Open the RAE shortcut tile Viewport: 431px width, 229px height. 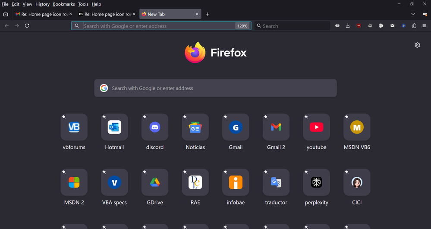[x=195, y=182]
